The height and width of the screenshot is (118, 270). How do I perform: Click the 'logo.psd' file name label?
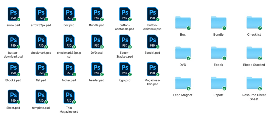click(125, 80)
